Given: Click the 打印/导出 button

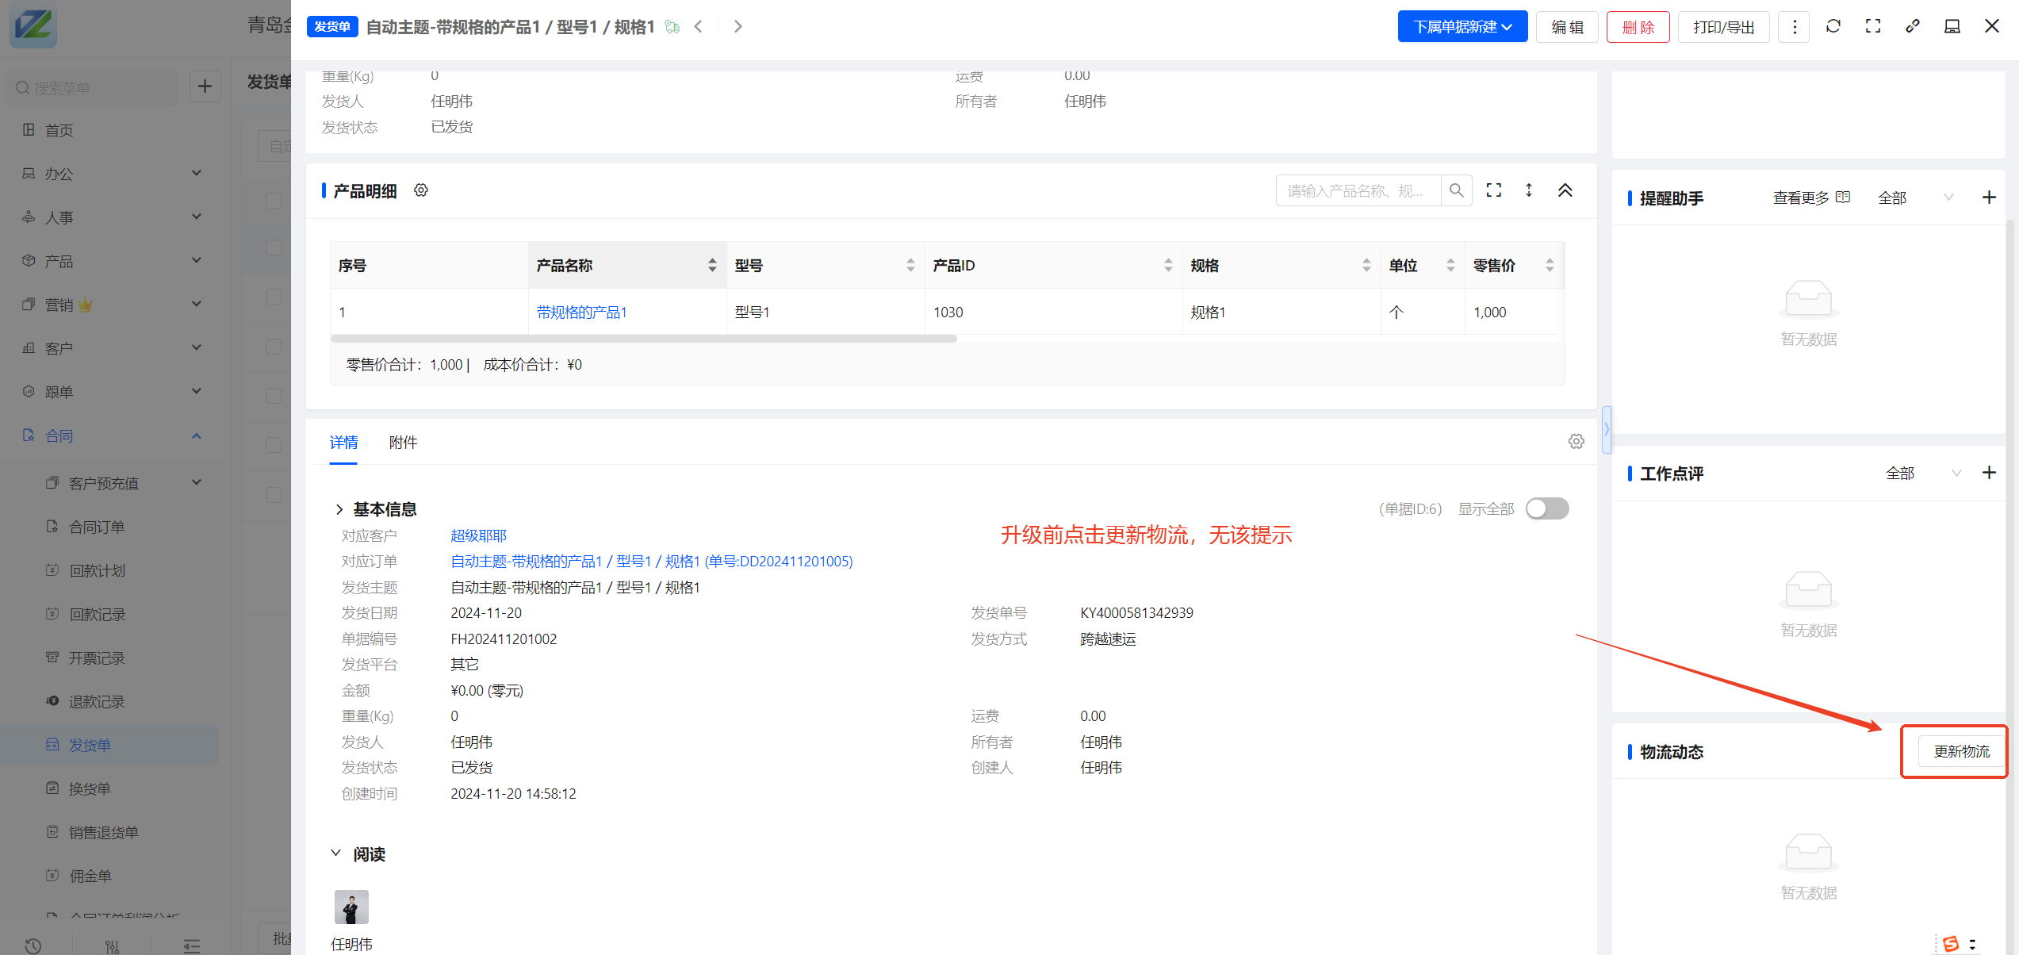Looking at the screenshot, I should [1723, 27].
